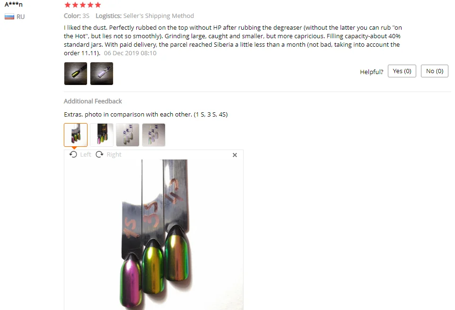Click the rotate left arrow icon
The width and height of the screenshot is (455, 310).
pos(73,154)
